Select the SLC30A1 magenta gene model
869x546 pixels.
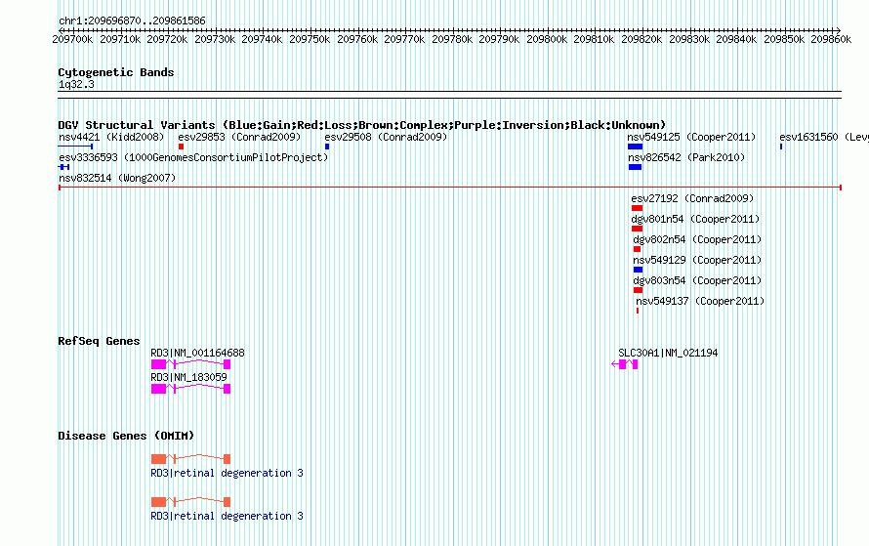[625, 364]
